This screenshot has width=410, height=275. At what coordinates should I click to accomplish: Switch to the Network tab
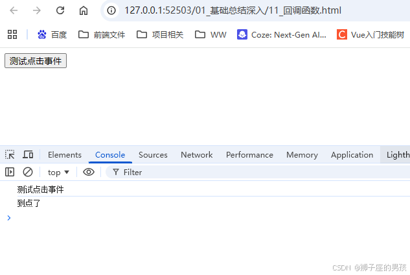(x=197, y=155)
